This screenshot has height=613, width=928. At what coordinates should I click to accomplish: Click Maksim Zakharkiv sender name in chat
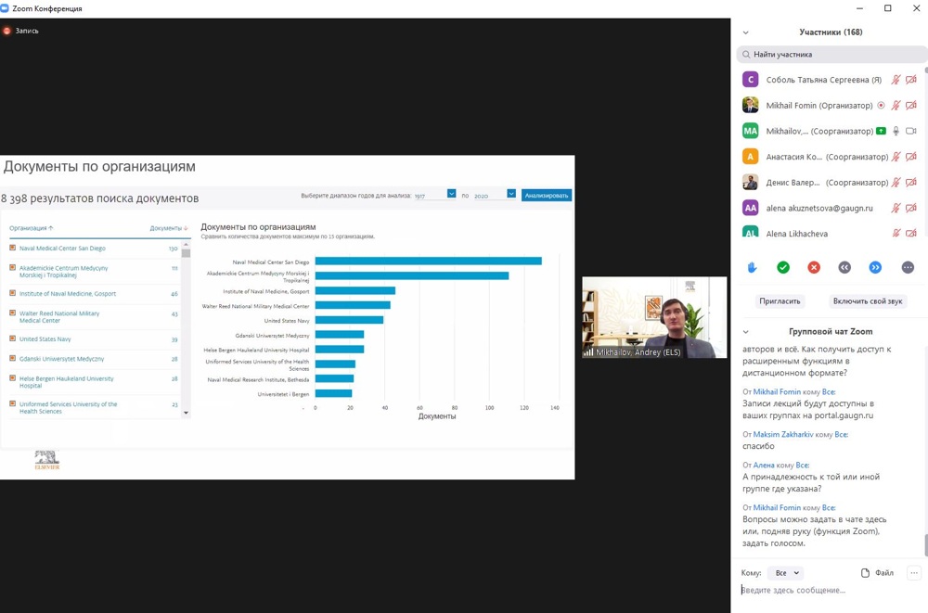783,434
